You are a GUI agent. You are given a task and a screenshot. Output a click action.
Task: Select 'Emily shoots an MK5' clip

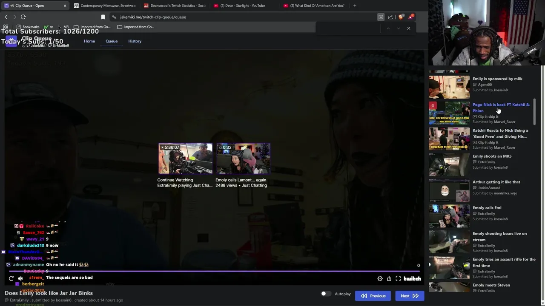pyautogui.click(x=492, y=156)
